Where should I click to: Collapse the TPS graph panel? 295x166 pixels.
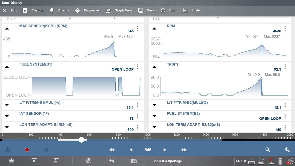click(154, 67)
